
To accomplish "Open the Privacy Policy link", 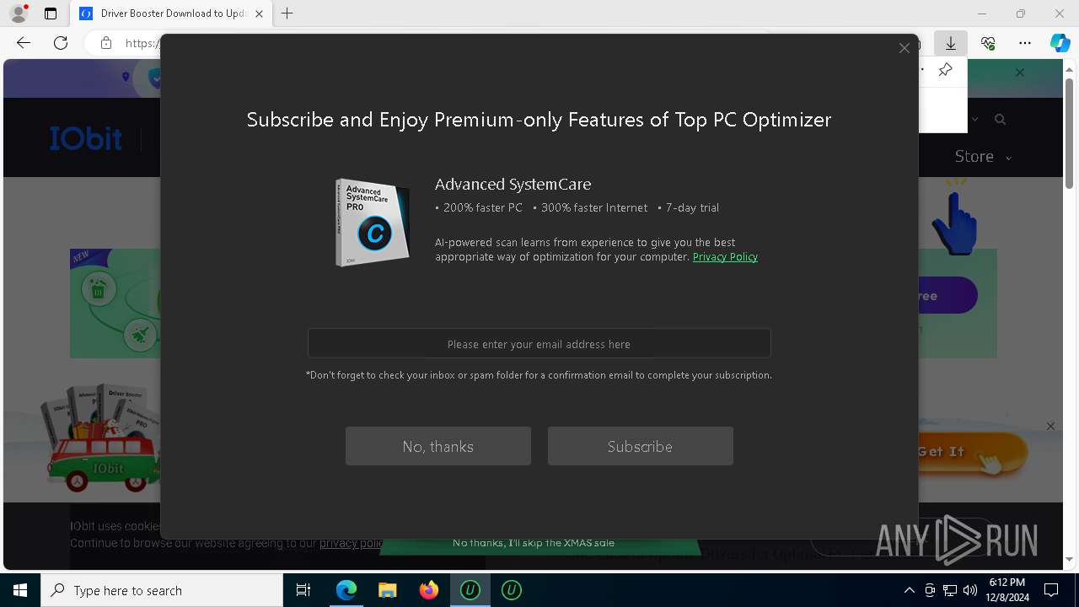I will (725, 257).
